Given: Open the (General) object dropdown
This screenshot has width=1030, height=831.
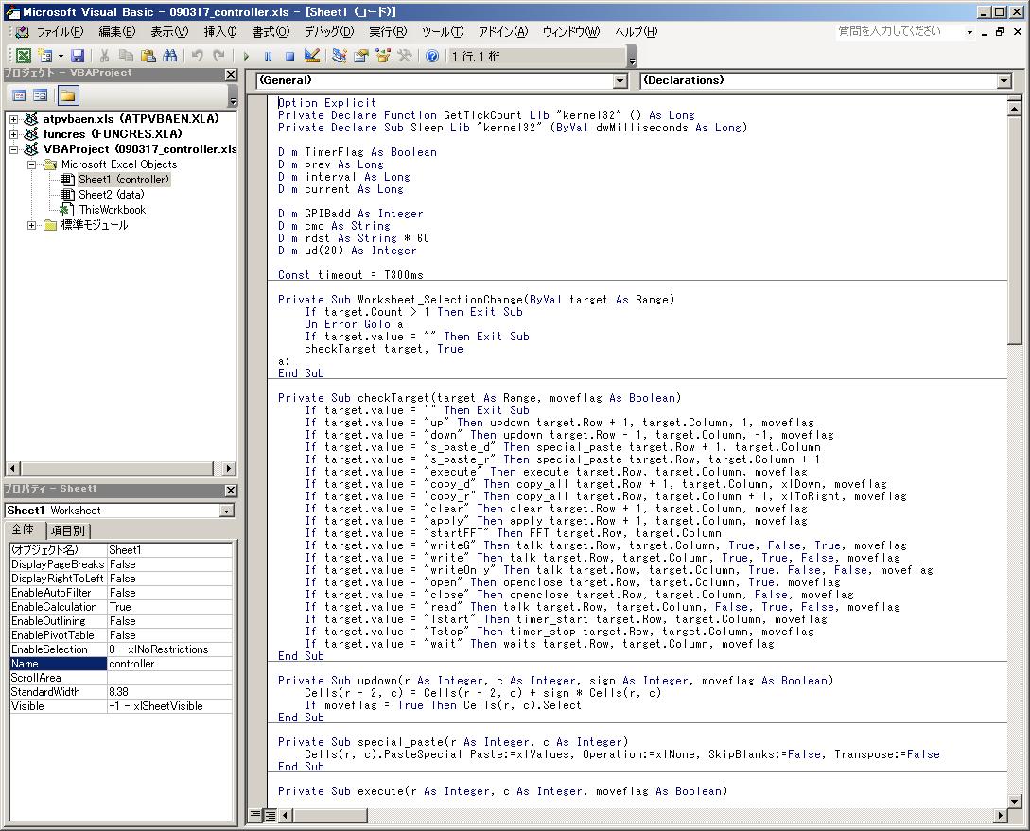Looking at the screenshot, I should click(620, 81).
